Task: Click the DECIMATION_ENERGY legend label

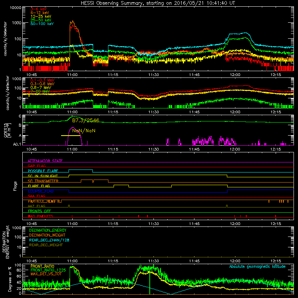Action: 48,230
